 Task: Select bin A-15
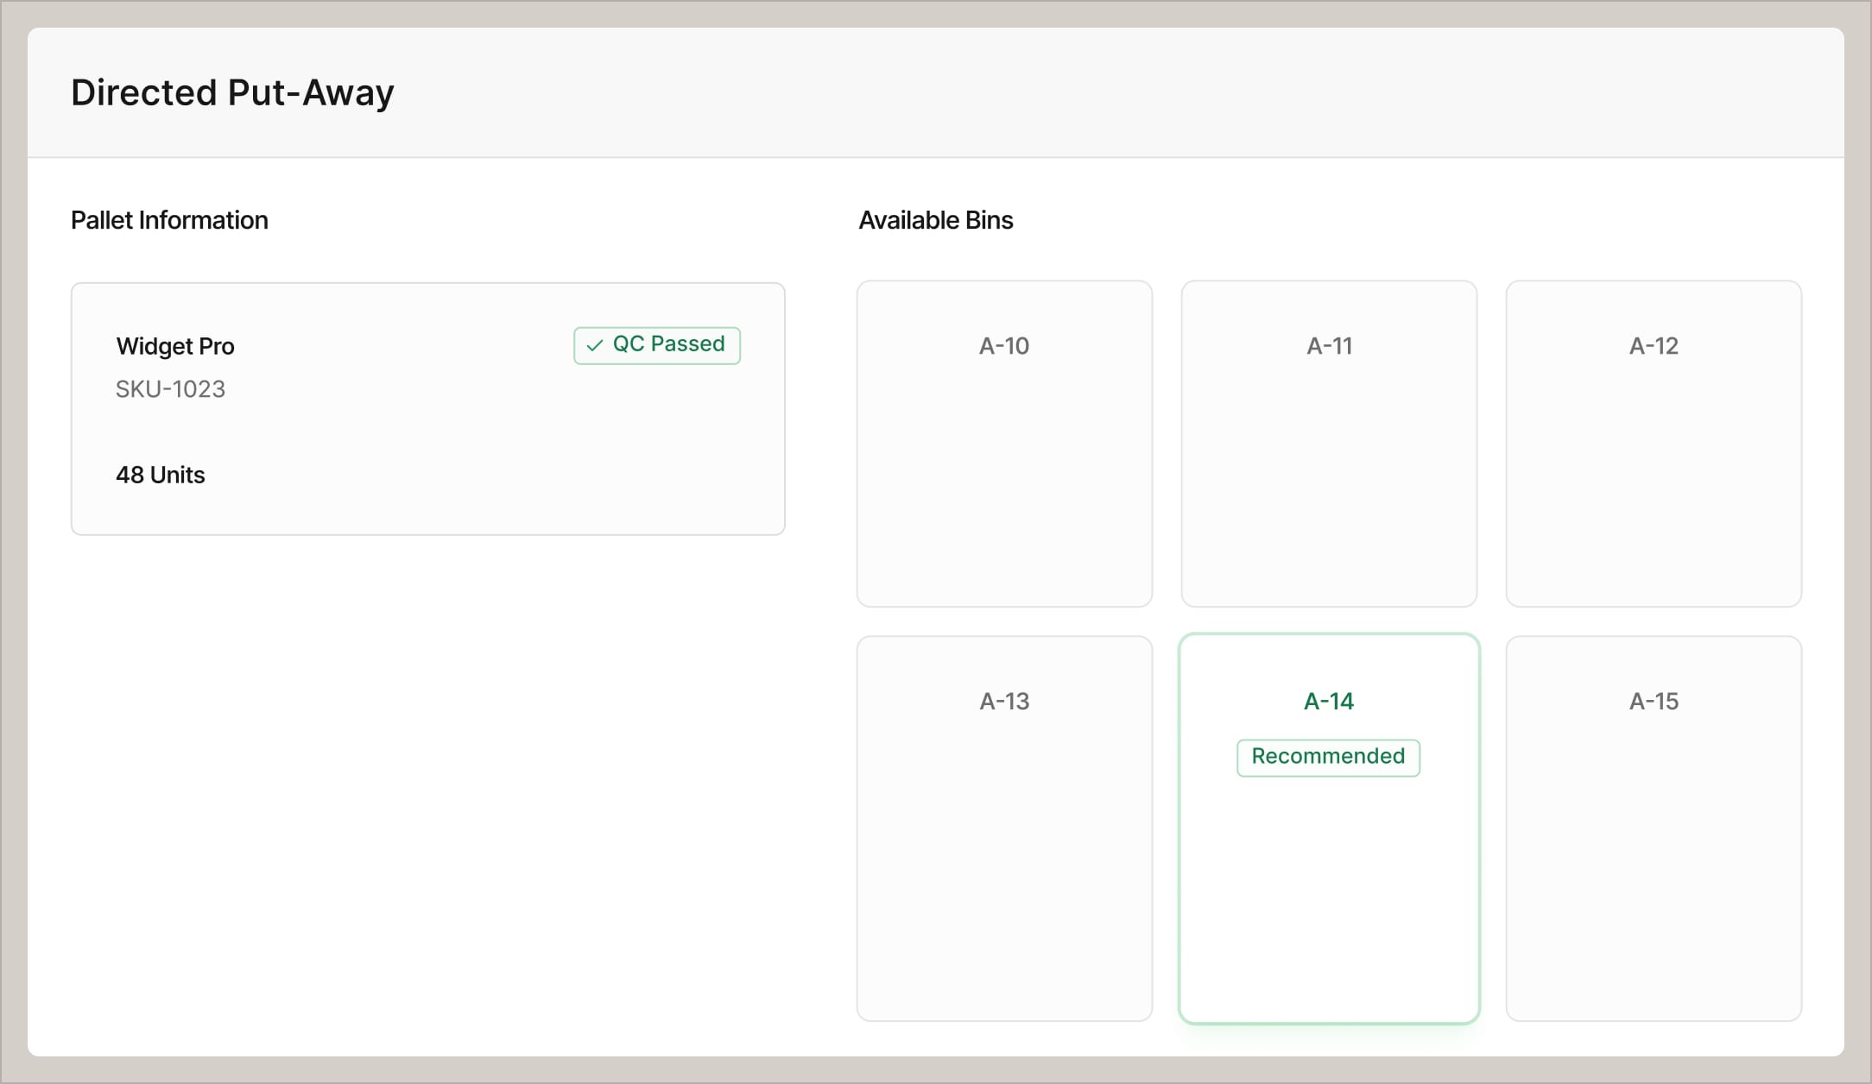[x=1653, y=824]
